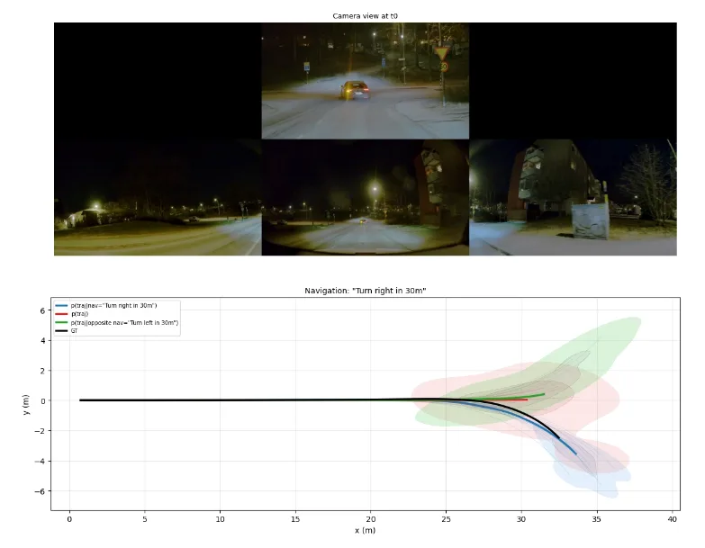This screenshot has width=705, height=548.
Task: Click the x-axis tick label "35"
Action: pyautogui.click(x=597, y=519)
